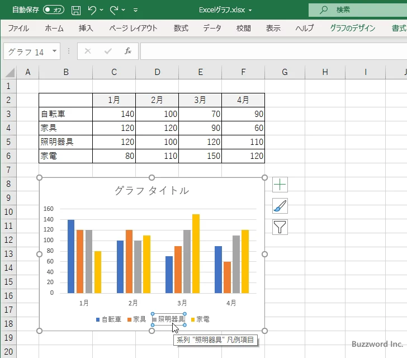Screen dimensions: 407x358
Task: Select cell with value 150
Action: tap(200, 156)
